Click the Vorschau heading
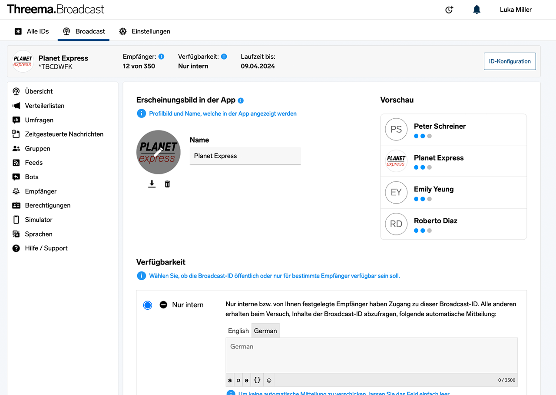This screenshot has width=556, height=395. [x=397, y=100]
